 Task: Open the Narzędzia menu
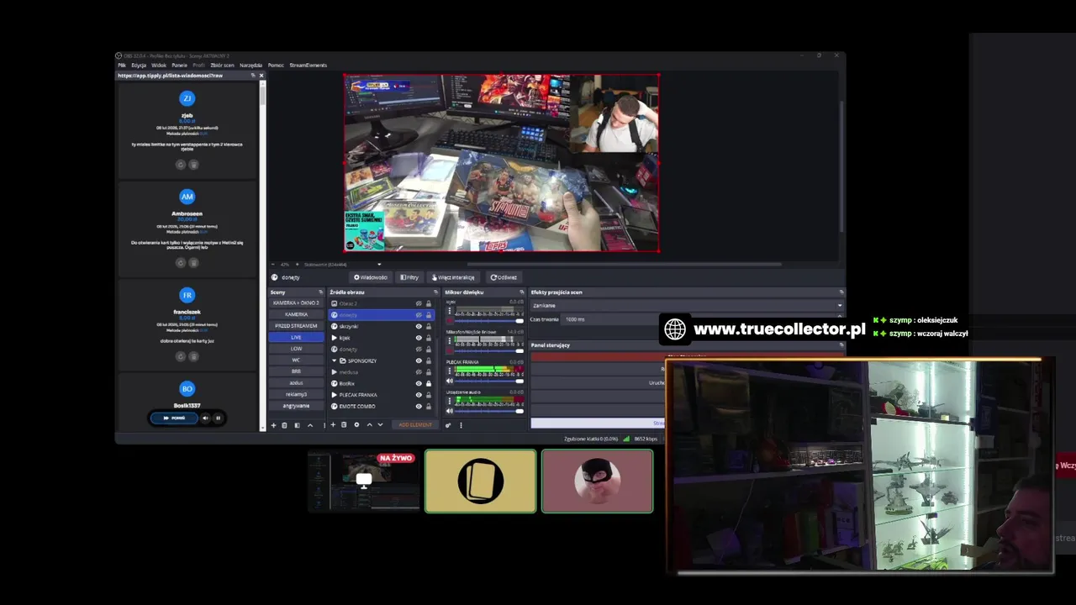tap(251, 65)
